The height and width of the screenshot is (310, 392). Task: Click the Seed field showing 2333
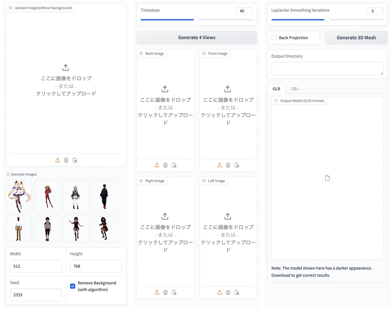point(36,295)
